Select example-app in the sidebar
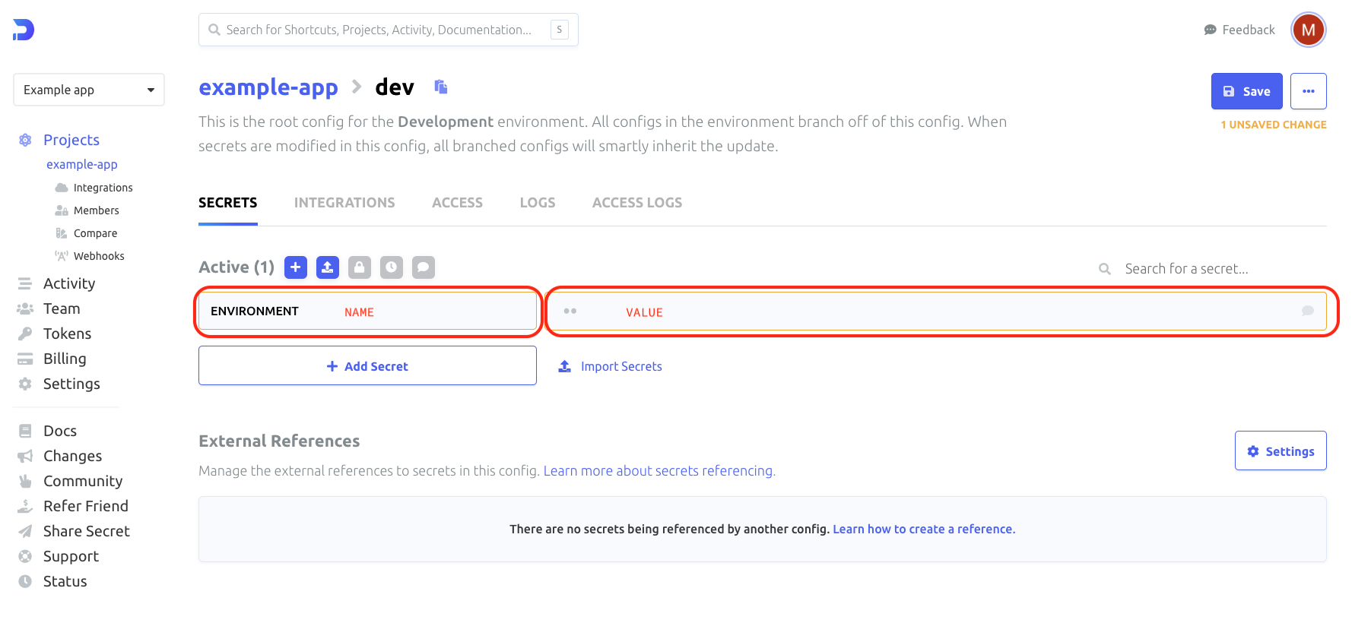The height and width of the screenshot is (626, 1371). point(82,164)
